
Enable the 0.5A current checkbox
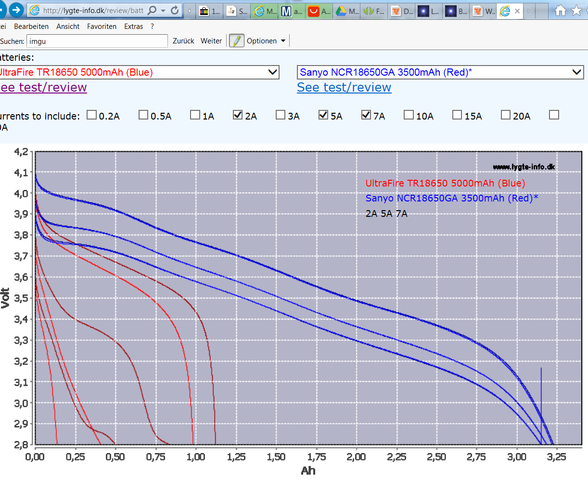[143, 115]
